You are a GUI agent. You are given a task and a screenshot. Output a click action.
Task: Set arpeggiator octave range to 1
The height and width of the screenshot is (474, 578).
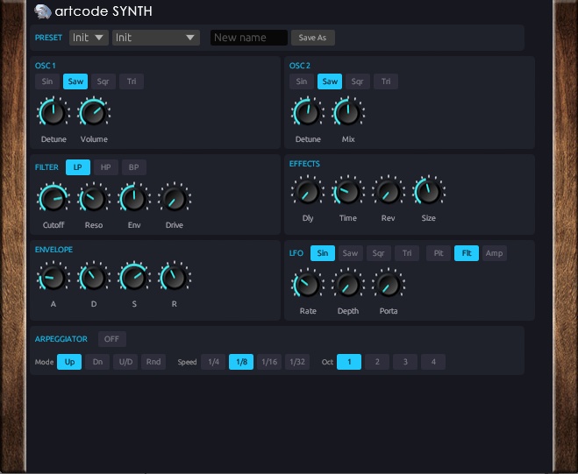(x=349, y=362)
